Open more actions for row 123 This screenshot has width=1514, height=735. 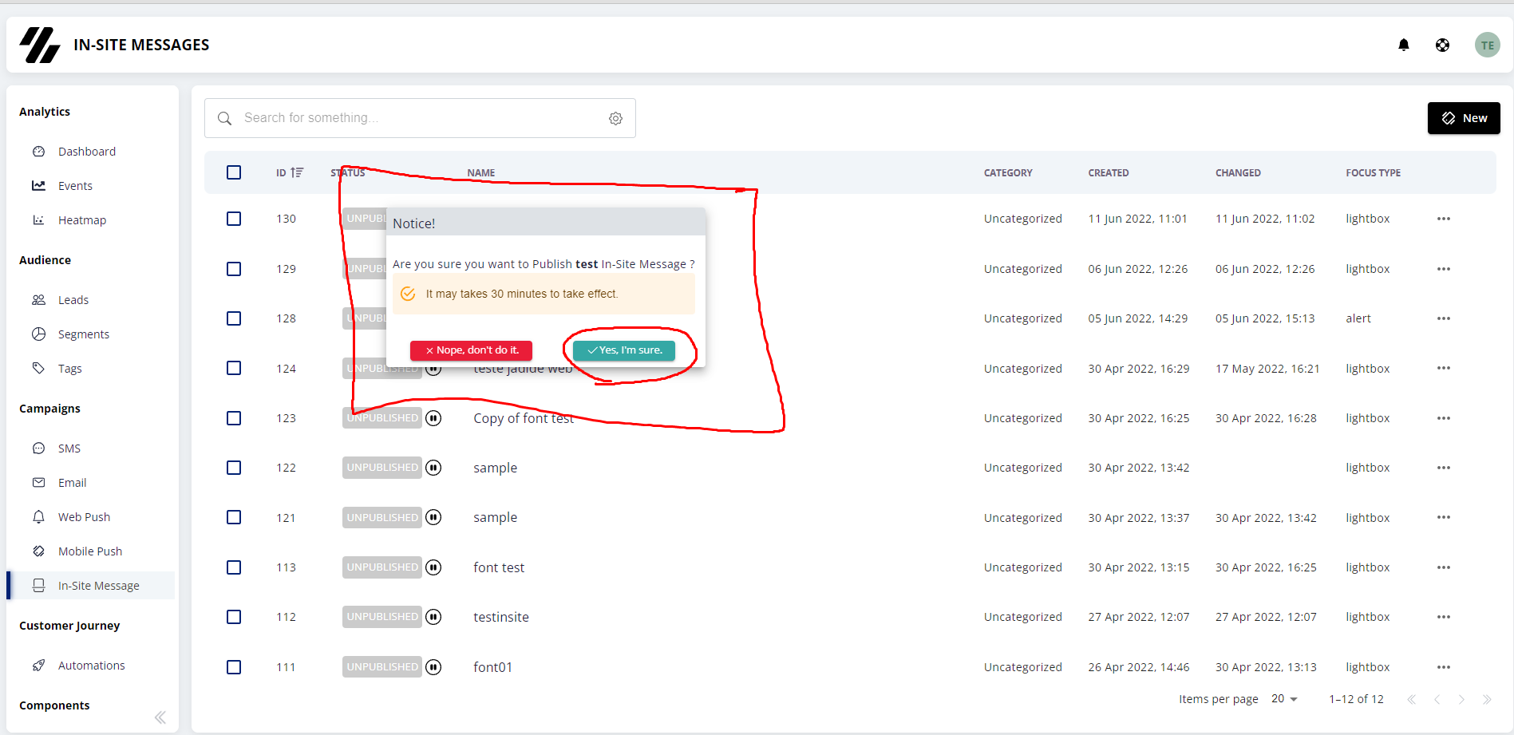click(1443, 418)
